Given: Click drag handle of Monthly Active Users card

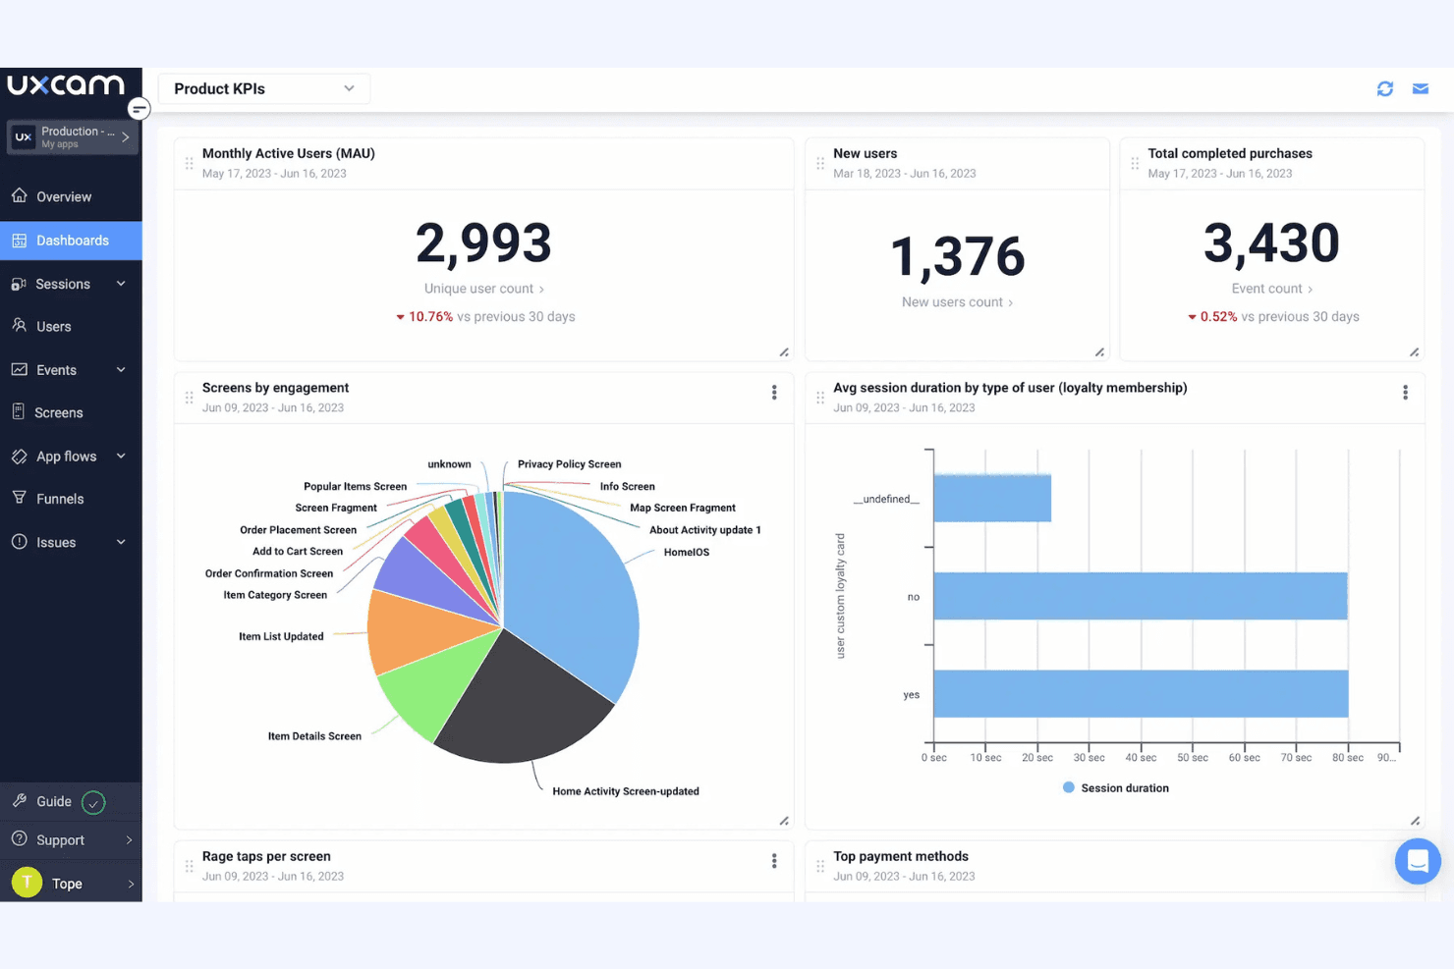Looking at the screenshot, I should coord(189,163).
